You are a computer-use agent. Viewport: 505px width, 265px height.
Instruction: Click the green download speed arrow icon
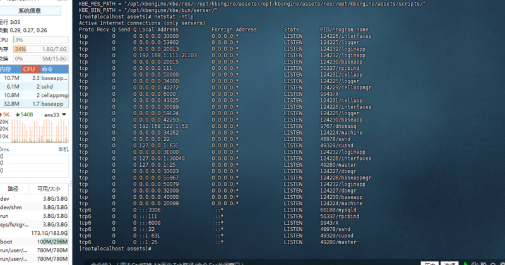pyautogui.click(x=16, y=115)
